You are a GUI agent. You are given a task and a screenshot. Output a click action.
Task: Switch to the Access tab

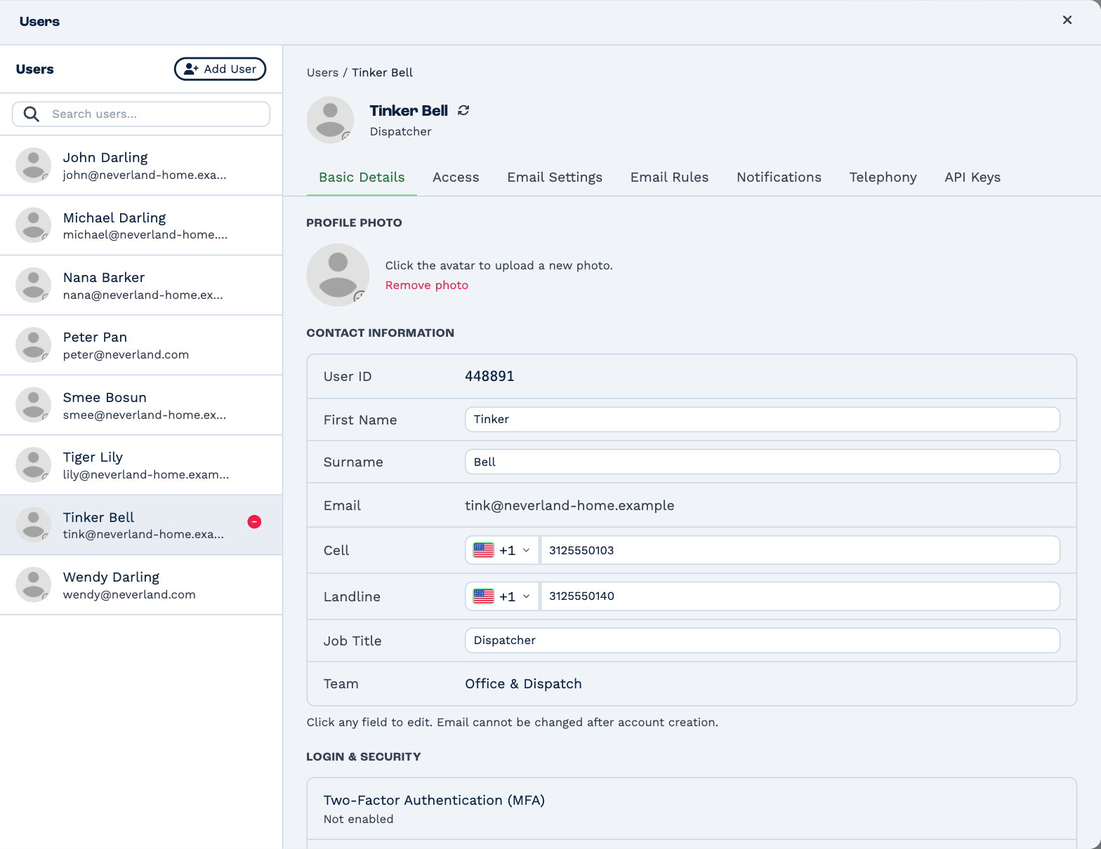tap(456, 178)
